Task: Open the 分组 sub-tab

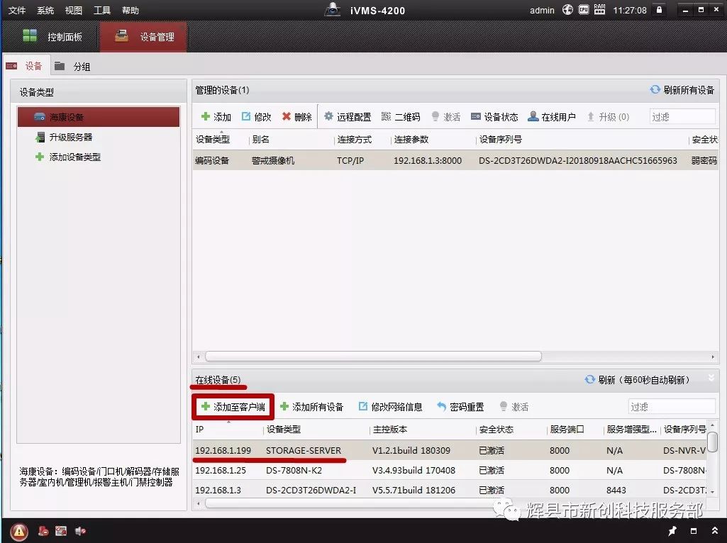Action: (x=72, y=66)
